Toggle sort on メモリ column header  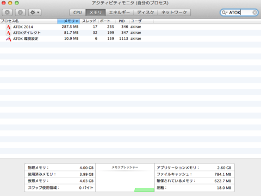point(69,21)
